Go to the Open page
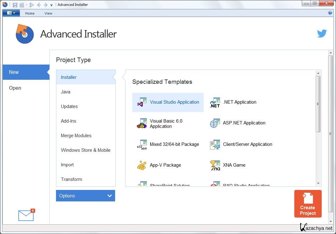 (15, 88)
